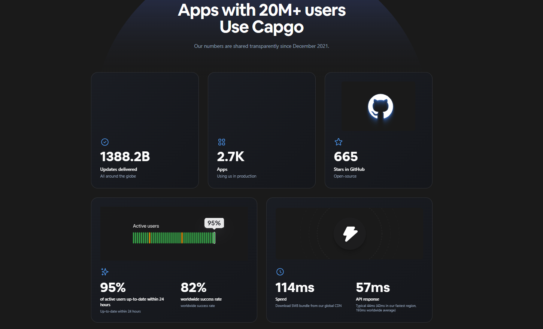Image resolution: width=543 pixels, height=329 pixels.
Task: Select the clock icon above 114ms
Action: click(x=280, y=272)
